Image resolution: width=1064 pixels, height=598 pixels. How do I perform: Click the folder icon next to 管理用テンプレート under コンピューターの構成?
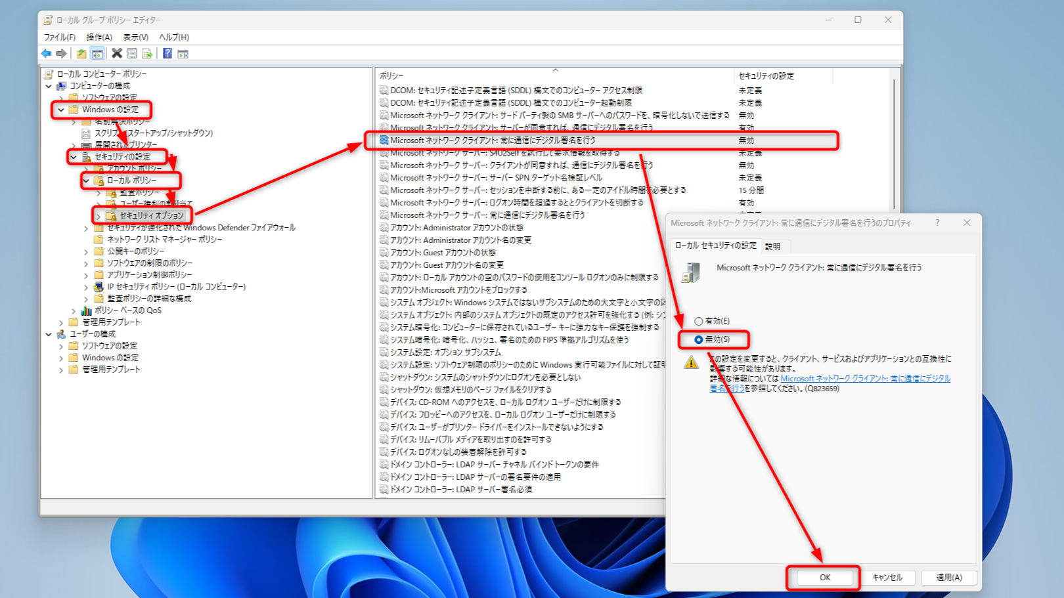(74, 322)
